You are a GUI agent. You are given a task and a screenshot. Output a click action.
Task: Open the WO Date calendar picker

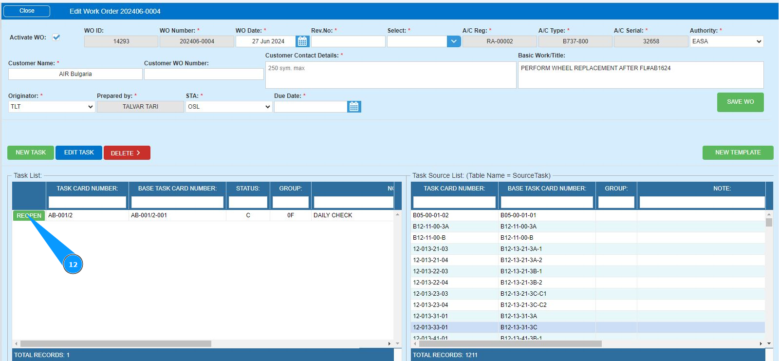pos(302,41)
